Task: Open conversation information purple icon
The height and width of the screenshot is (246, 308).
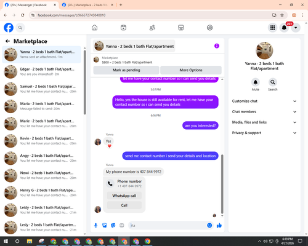Action: click(x=217, y=46)
